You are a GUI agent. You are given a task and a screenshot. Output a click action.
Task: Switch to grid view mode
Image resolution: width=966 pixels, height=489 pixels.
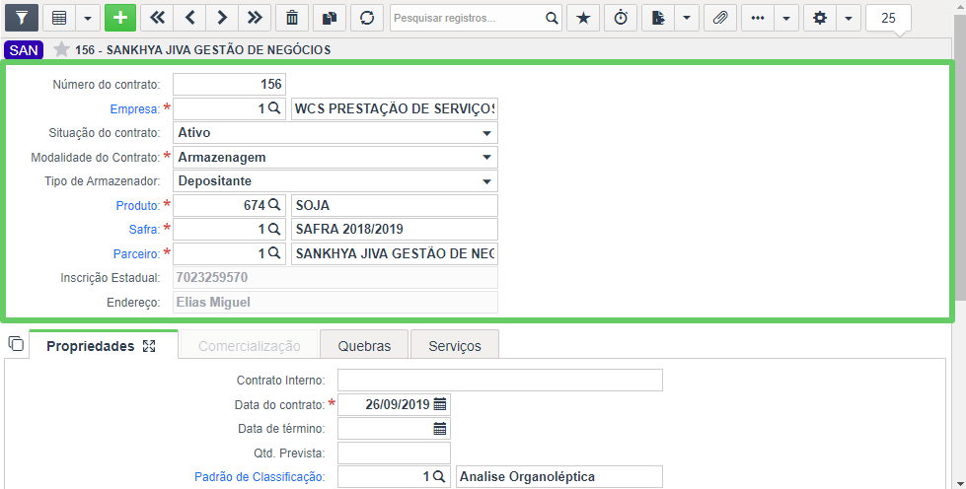coord(59,18)
